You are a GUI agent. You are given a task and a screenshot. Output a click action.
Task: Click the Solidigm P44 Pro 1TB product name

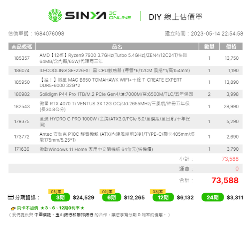[116, 94]
